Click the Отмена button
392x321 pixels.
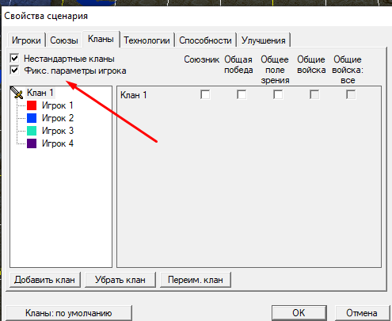point(362,313)
